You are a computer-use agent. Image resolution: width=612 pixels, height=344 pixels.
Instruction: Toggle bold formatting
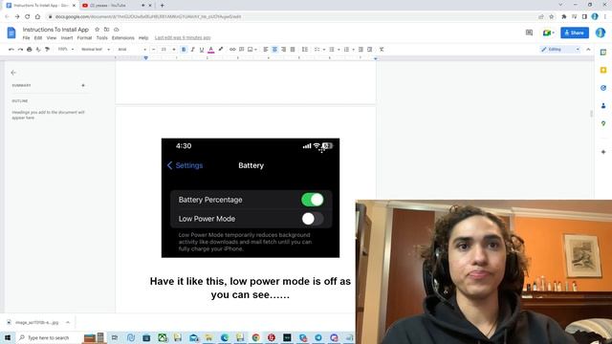[x=184, y=50]
